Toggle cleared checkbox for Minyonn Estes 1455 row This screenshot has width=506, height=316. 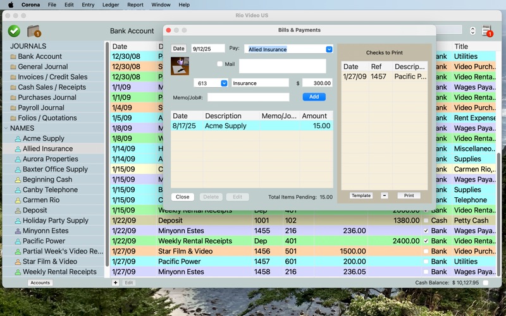[426, 231]
